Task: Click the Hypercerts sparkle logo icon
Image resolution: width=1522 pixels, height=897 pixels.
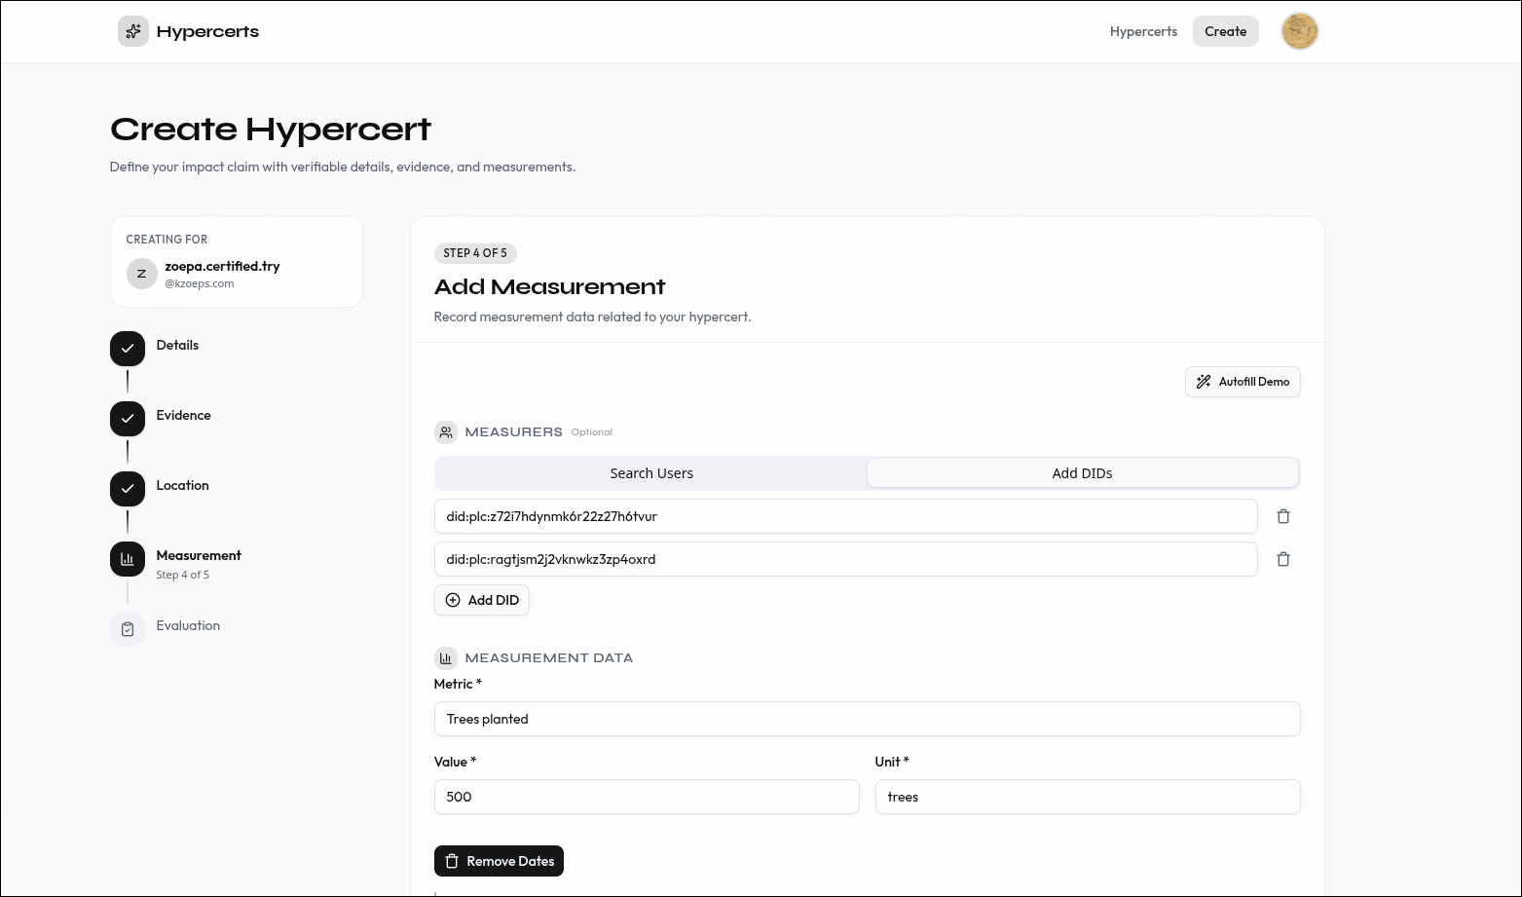Action: click(x=133, y=31)
